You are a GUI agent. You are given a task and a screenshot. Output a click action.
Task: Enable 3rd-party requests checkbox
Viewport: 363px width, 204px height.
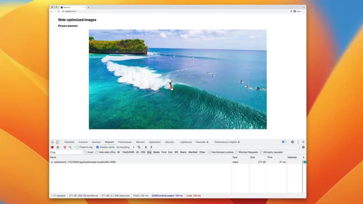click(x=261, y=152)
